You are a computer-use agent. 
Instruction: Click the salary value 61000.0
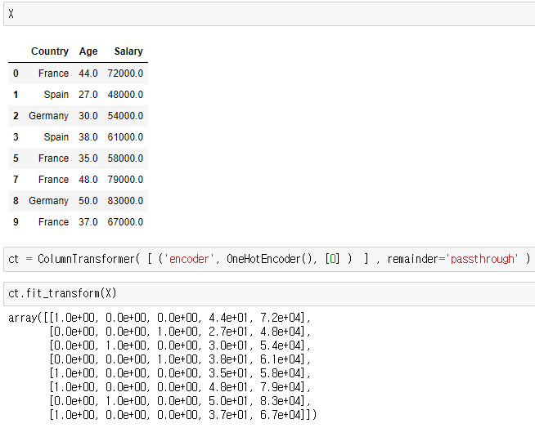125,137
